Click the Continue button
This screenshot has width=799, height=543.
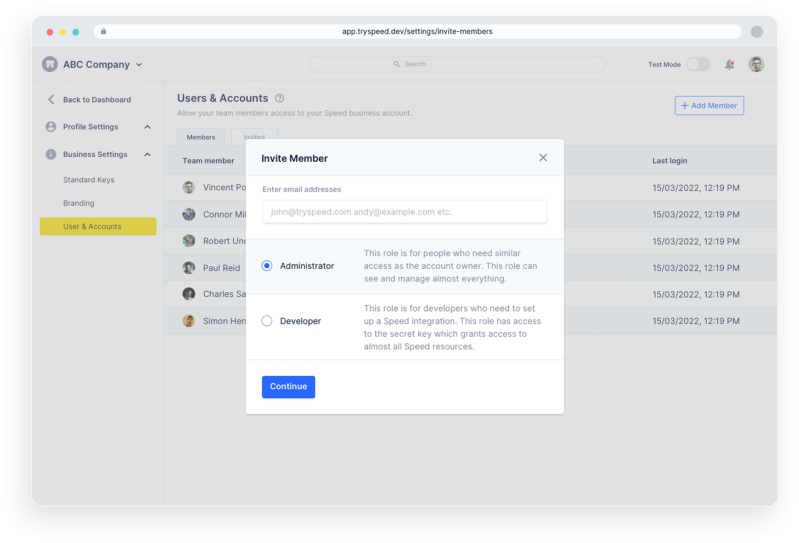tap(289, 387)
